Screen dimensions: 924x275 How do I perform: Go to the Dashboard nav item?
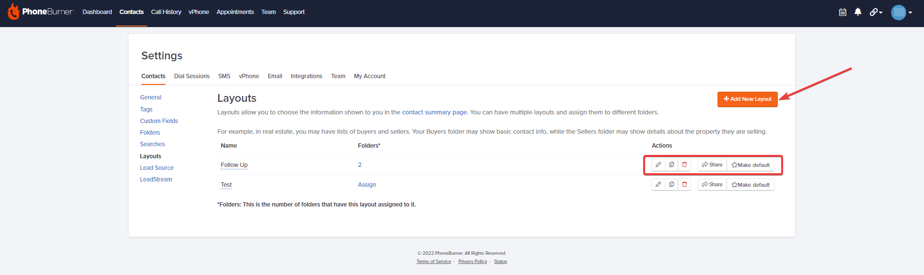click(97, 12)
